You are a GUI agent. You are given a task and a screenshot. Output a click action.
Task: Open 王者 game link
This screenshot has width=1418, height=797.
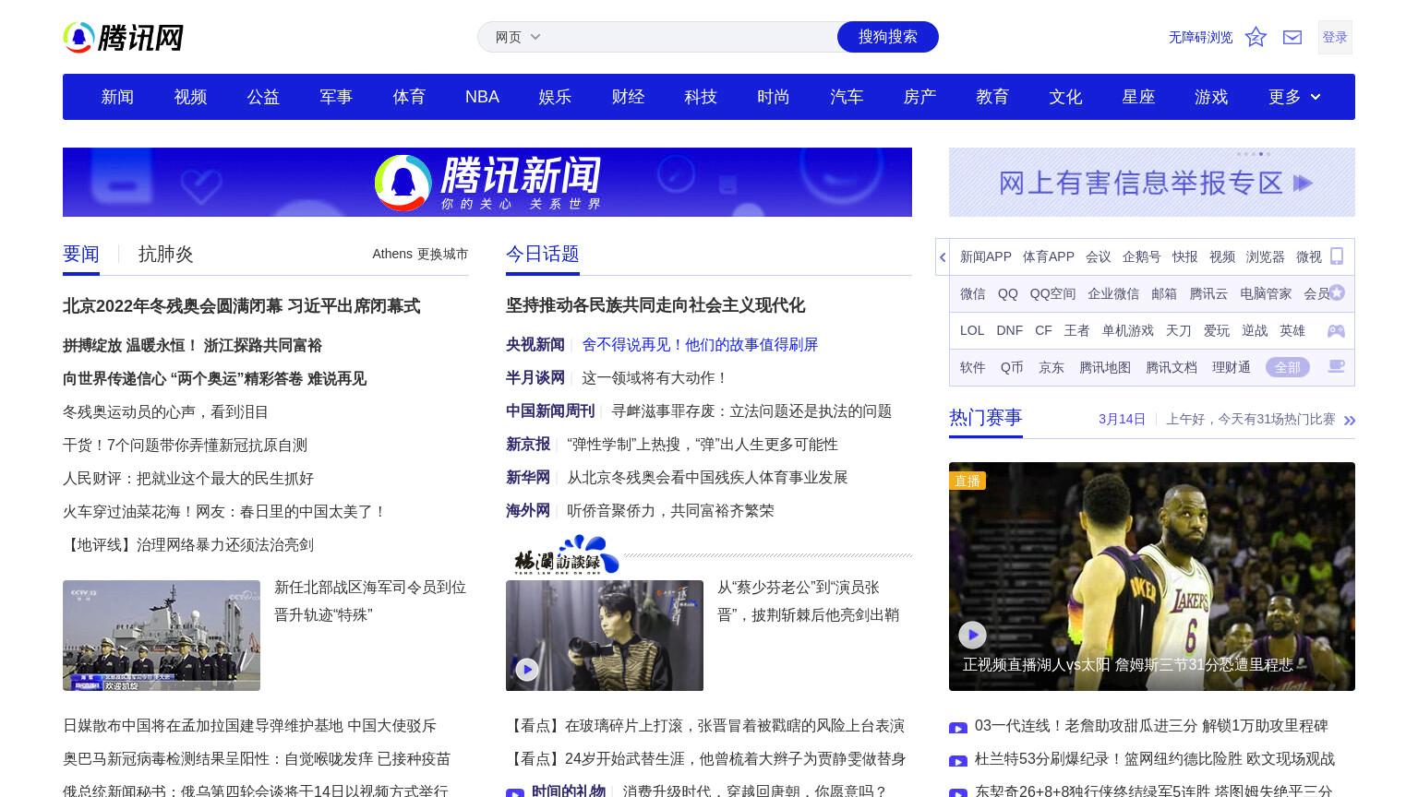tap(1076, 330)
